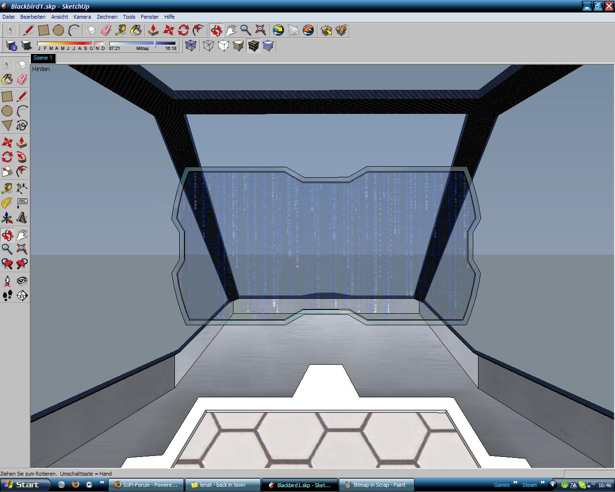Select the 3D Text tool
Viewport: 615px width, 492px height.
coord(22,218)
